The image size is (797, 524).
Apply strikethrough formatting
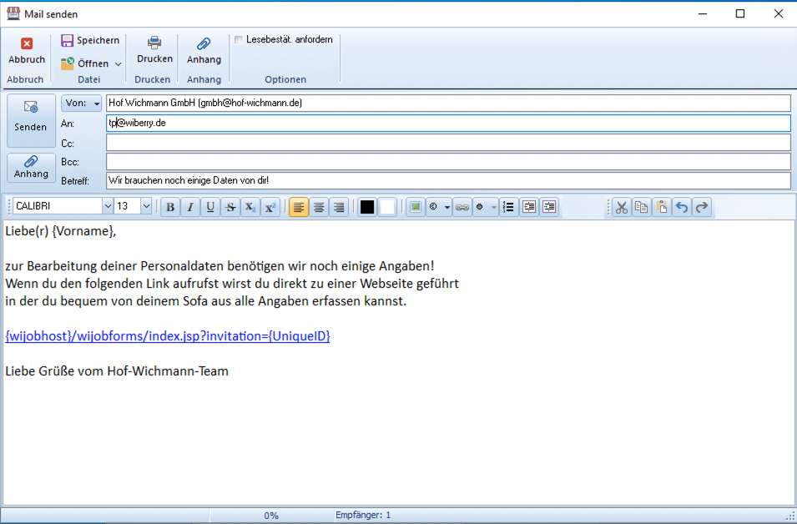[230, 208]
